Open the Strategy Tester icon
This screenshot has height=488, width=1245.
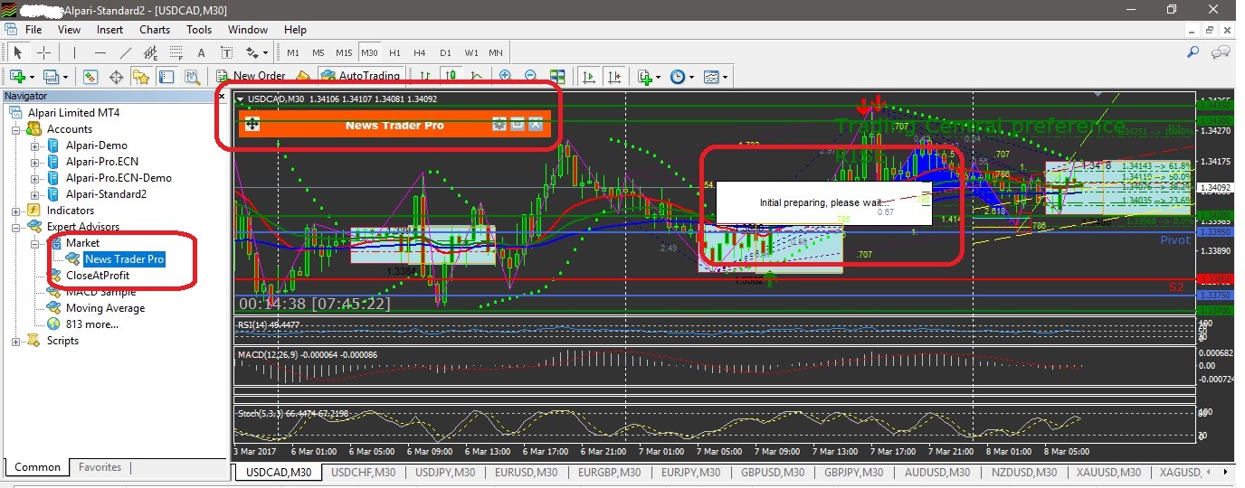pos(192,77)
